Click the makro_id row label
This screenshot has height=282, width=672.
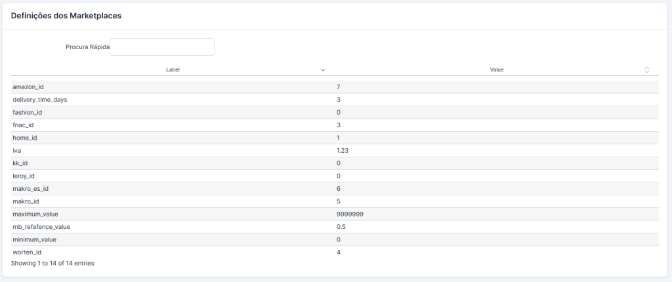pyautogui.click(x=26, y=201)
